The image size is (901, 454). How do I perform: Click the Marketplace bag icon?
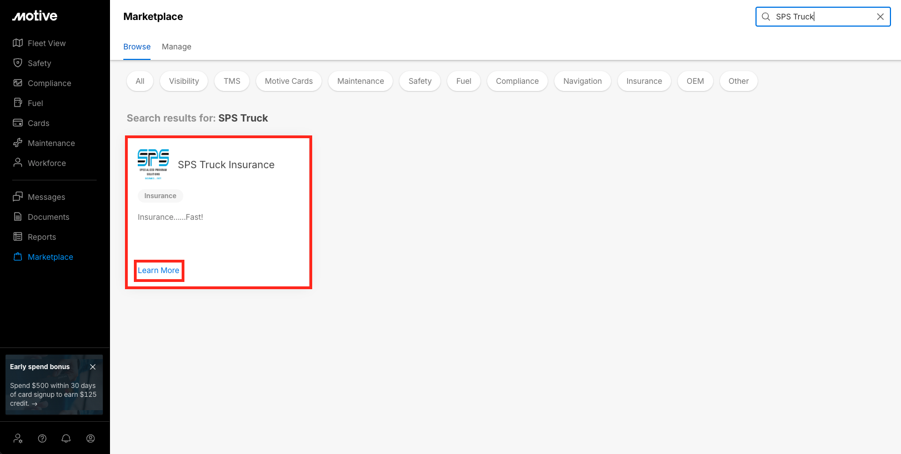pyautogui.click(x=18, y=256)
